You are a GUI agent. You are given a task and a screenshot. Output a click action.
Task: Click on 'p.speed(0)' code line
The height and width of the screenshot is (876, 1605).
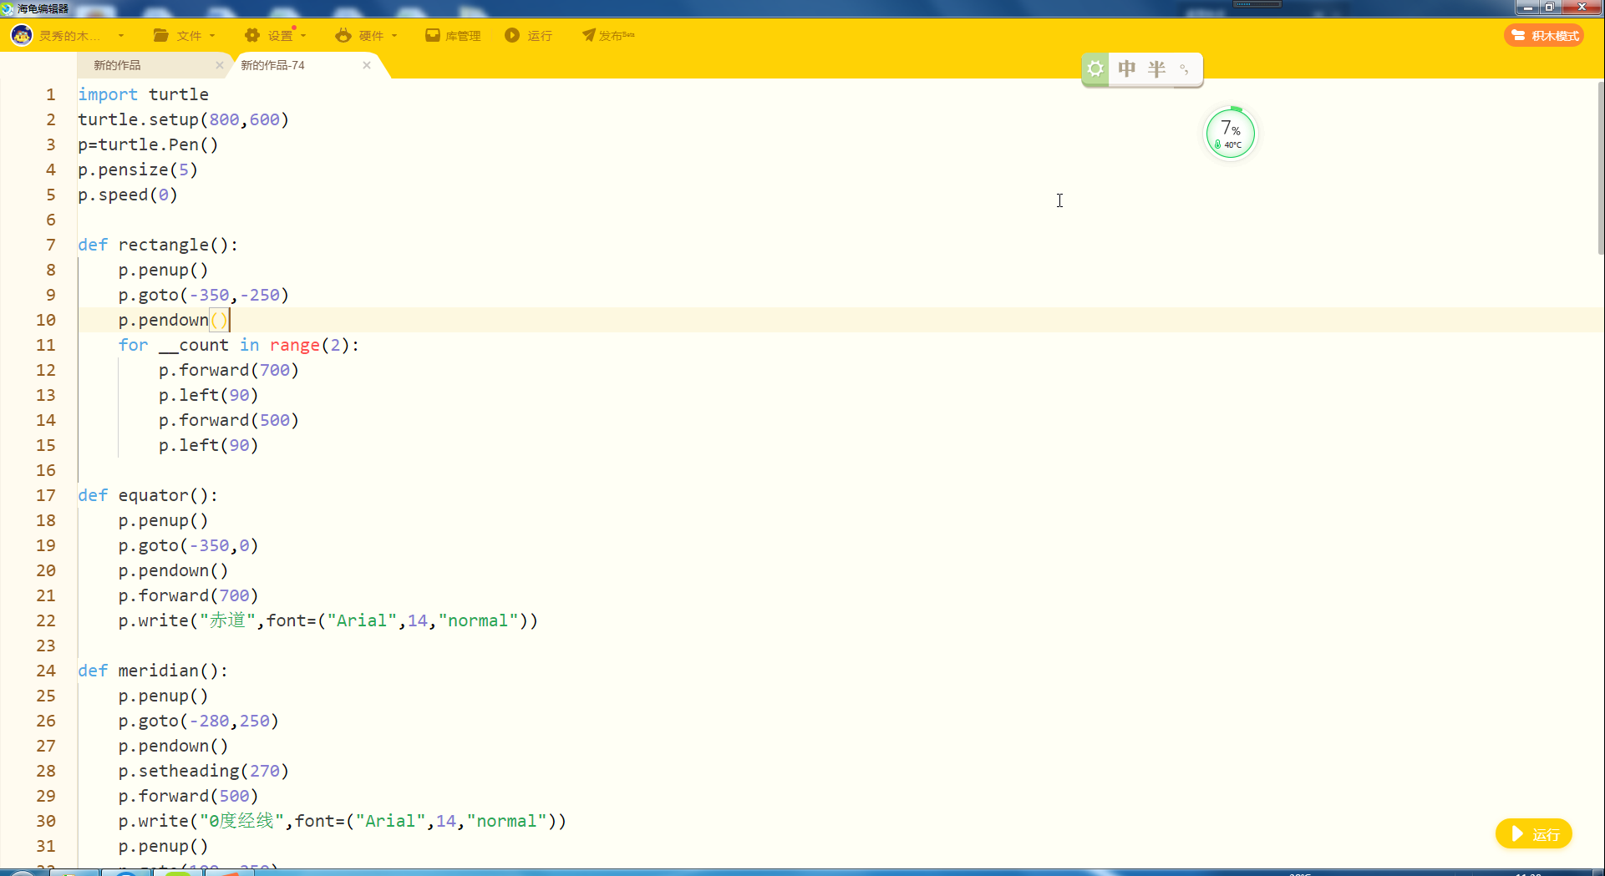pos(128,195)
